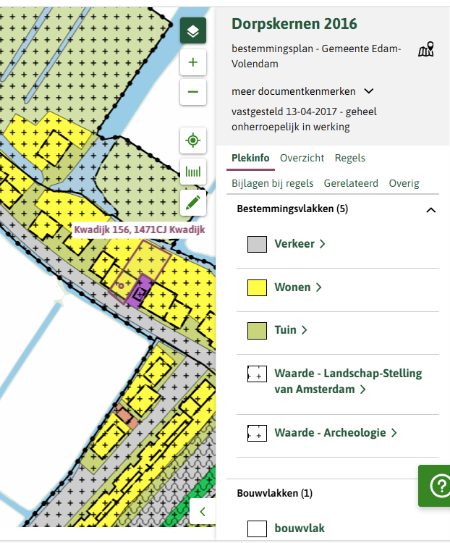Image resolution: width=450 pixels, height=543 pixels.
Task: Open the map layers panel
Action: pyautogui.click(x=193, y=31)
